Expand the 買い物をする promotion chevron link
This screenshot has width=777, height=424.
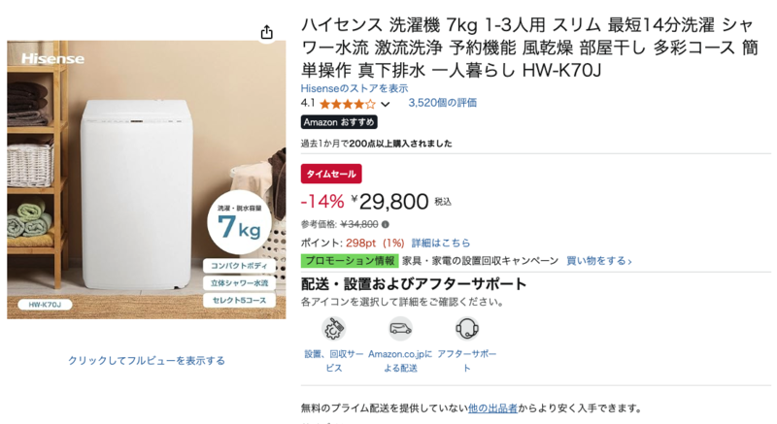tap(598, 261)
